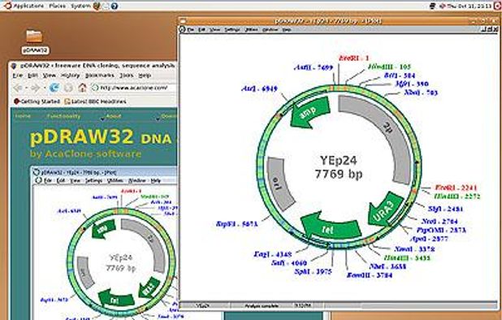
Task: Launch Firefox from the top panel icon
Action: coord(97,6)
